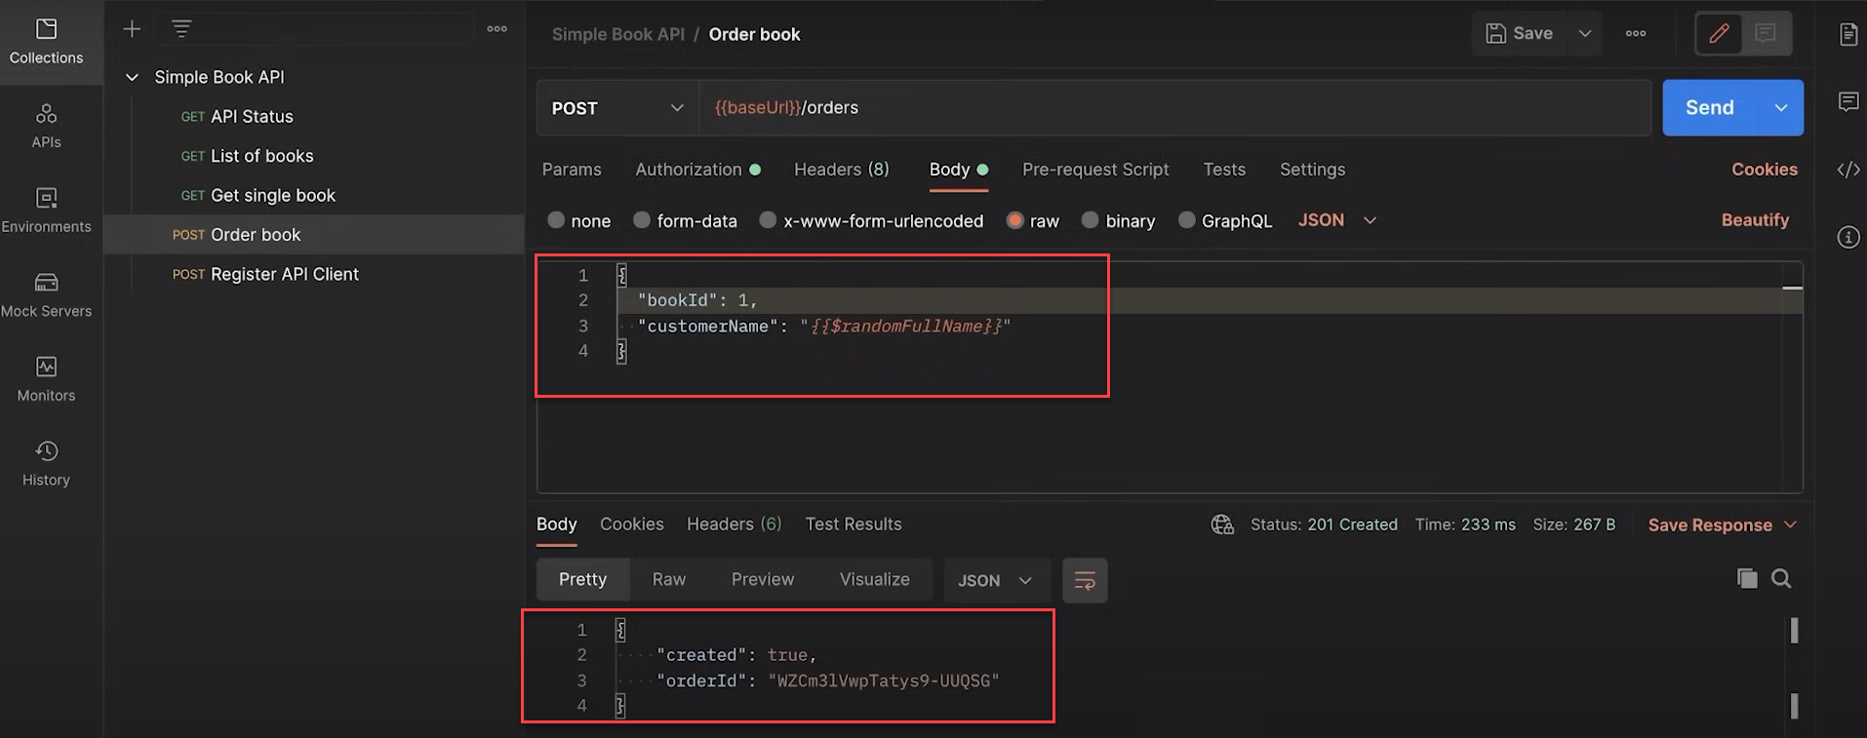Open collections panel three-dot options
Viewport: 1867px width, 738px height.
[497, 29]
